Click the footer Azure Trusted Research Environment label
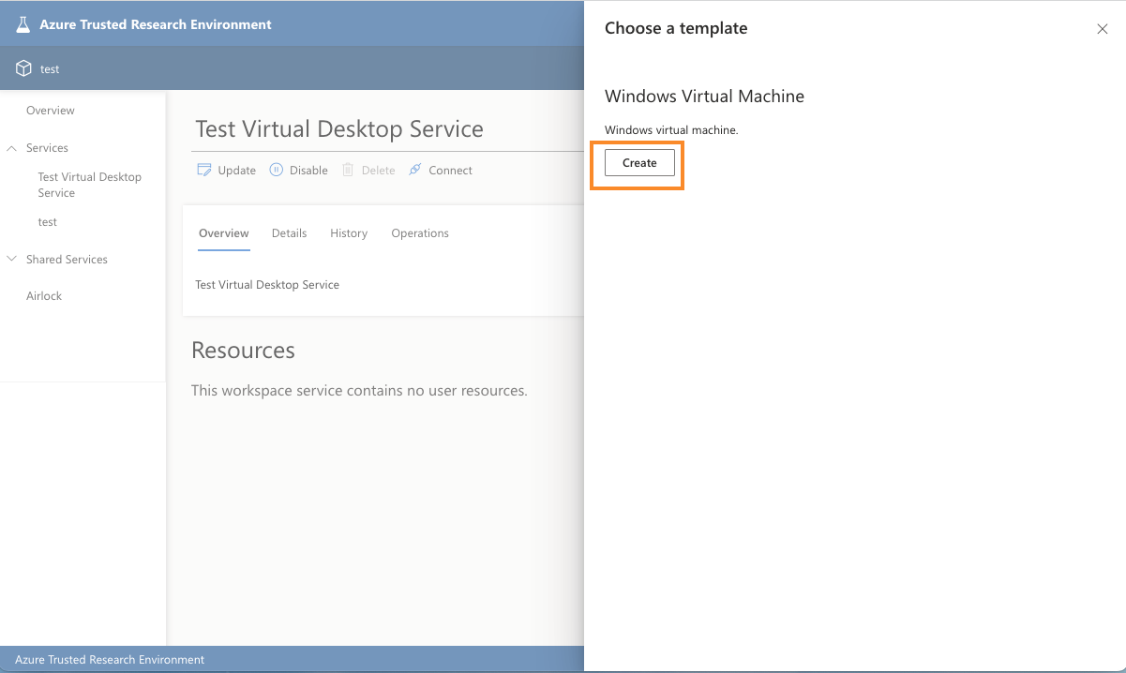 pos(110,659)
